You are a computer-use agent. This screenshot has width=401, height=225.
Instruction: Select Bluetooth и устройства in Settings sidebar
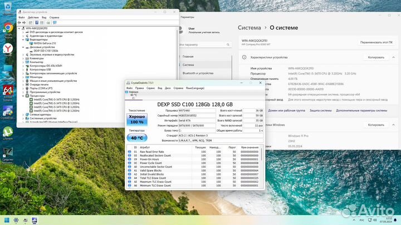[198, 73]
